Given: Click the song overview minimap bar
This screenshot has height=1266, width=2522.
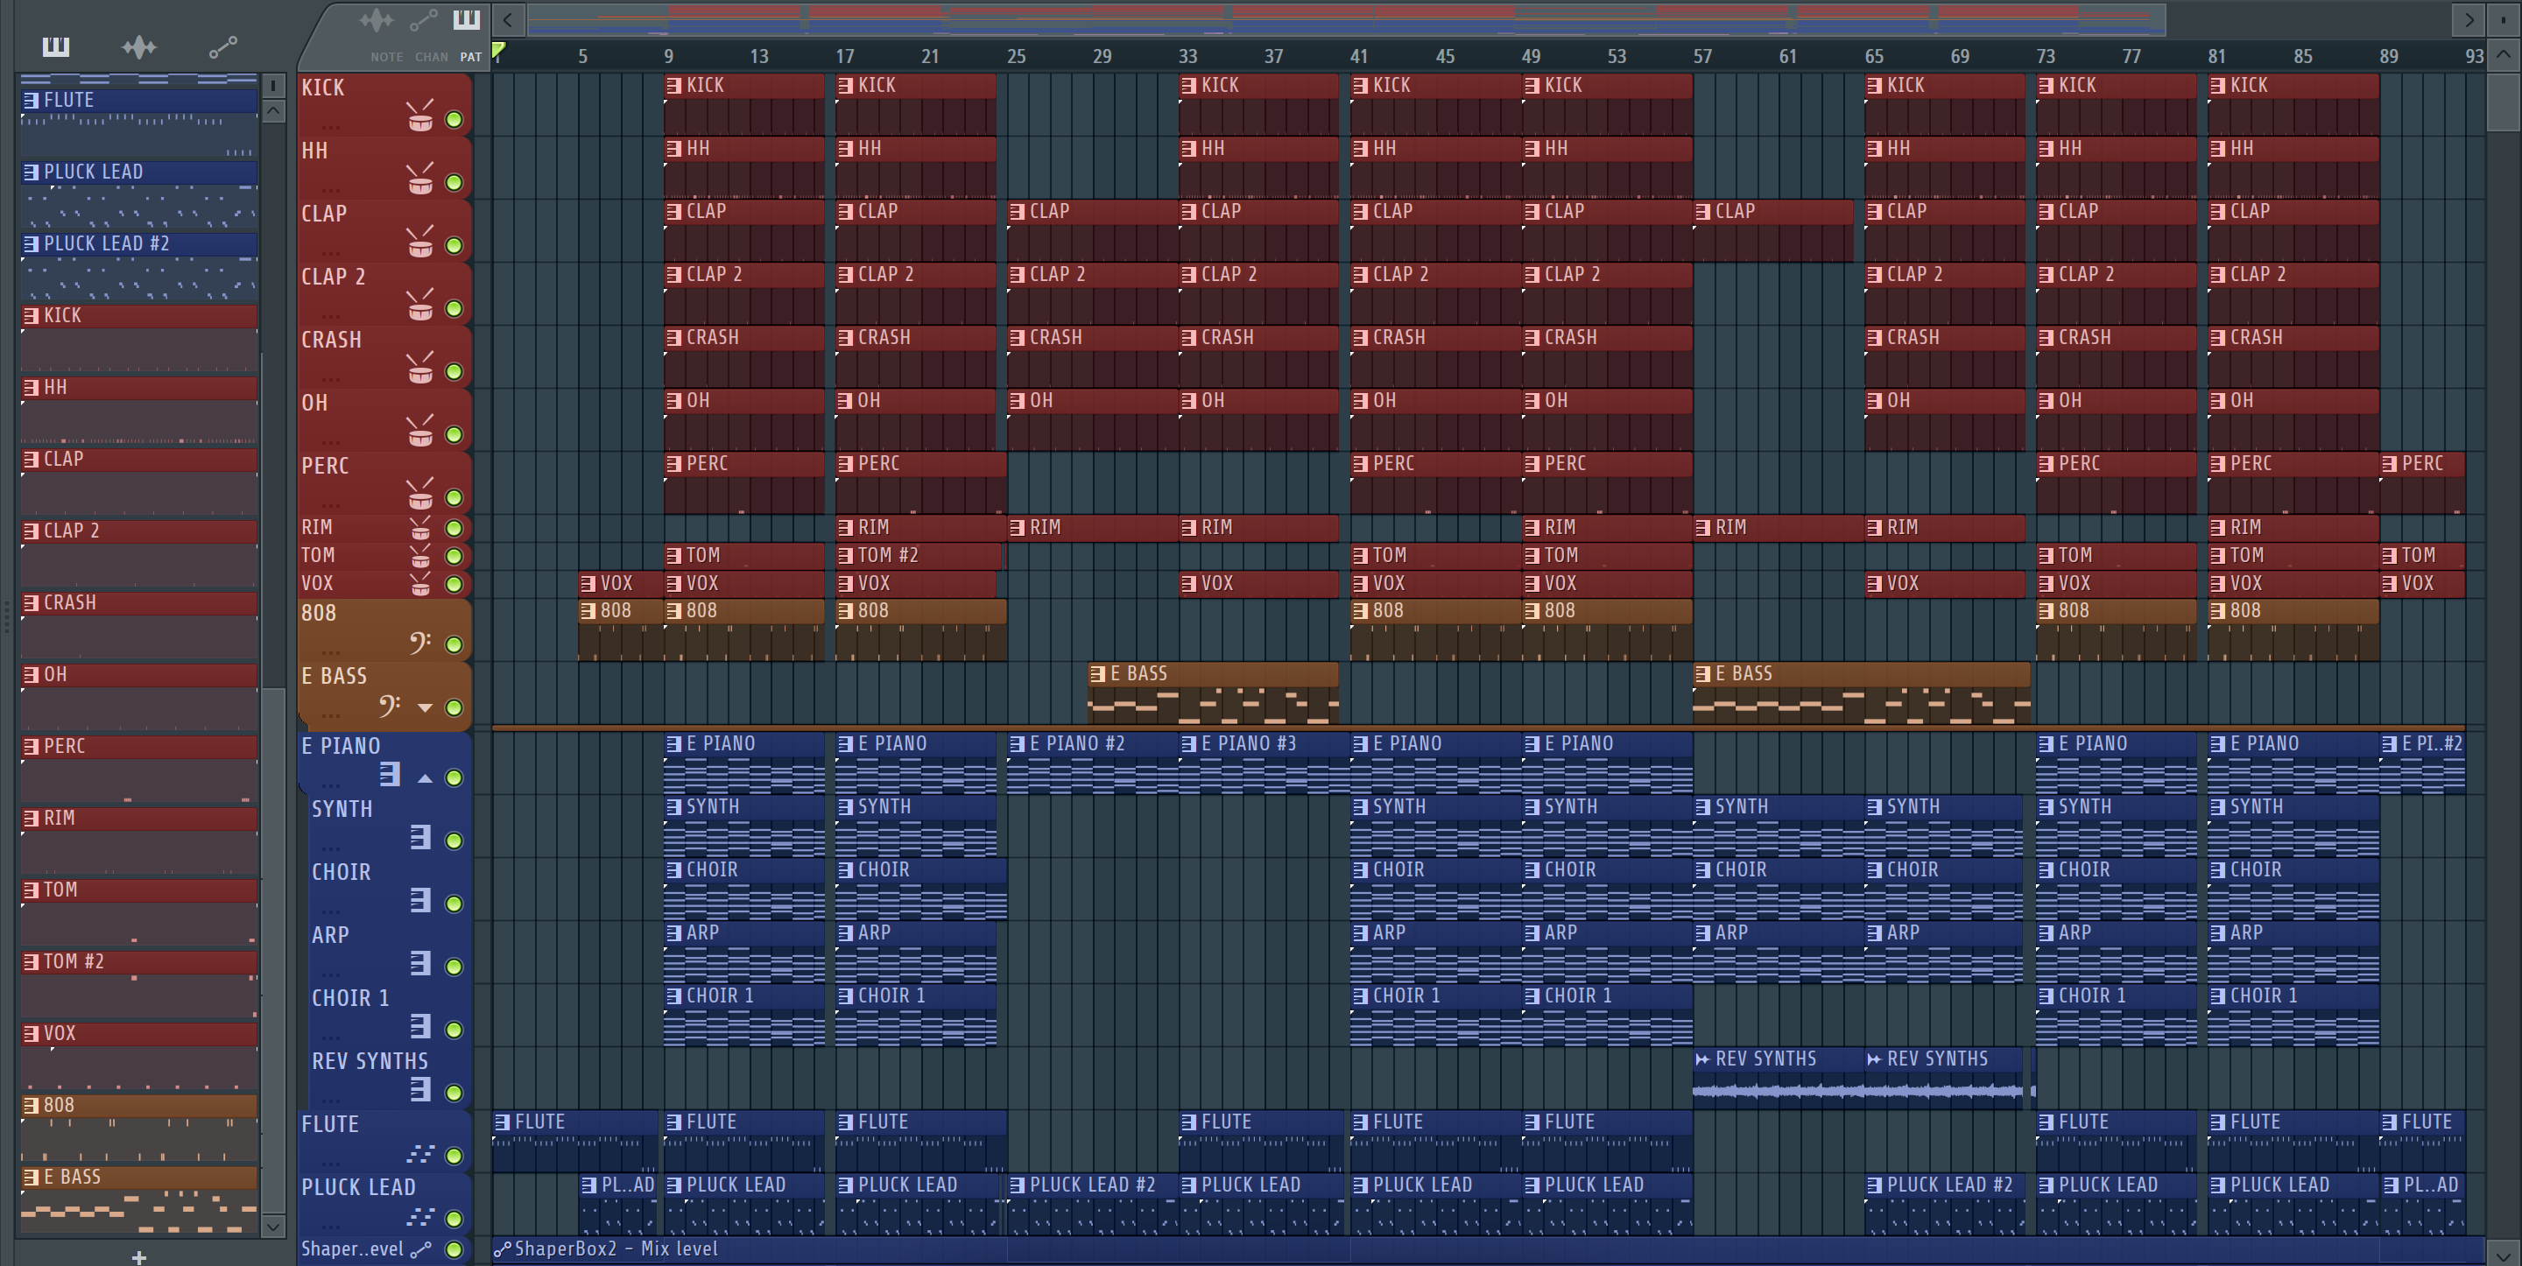Looking at the screenshot, I should 1345,18.
